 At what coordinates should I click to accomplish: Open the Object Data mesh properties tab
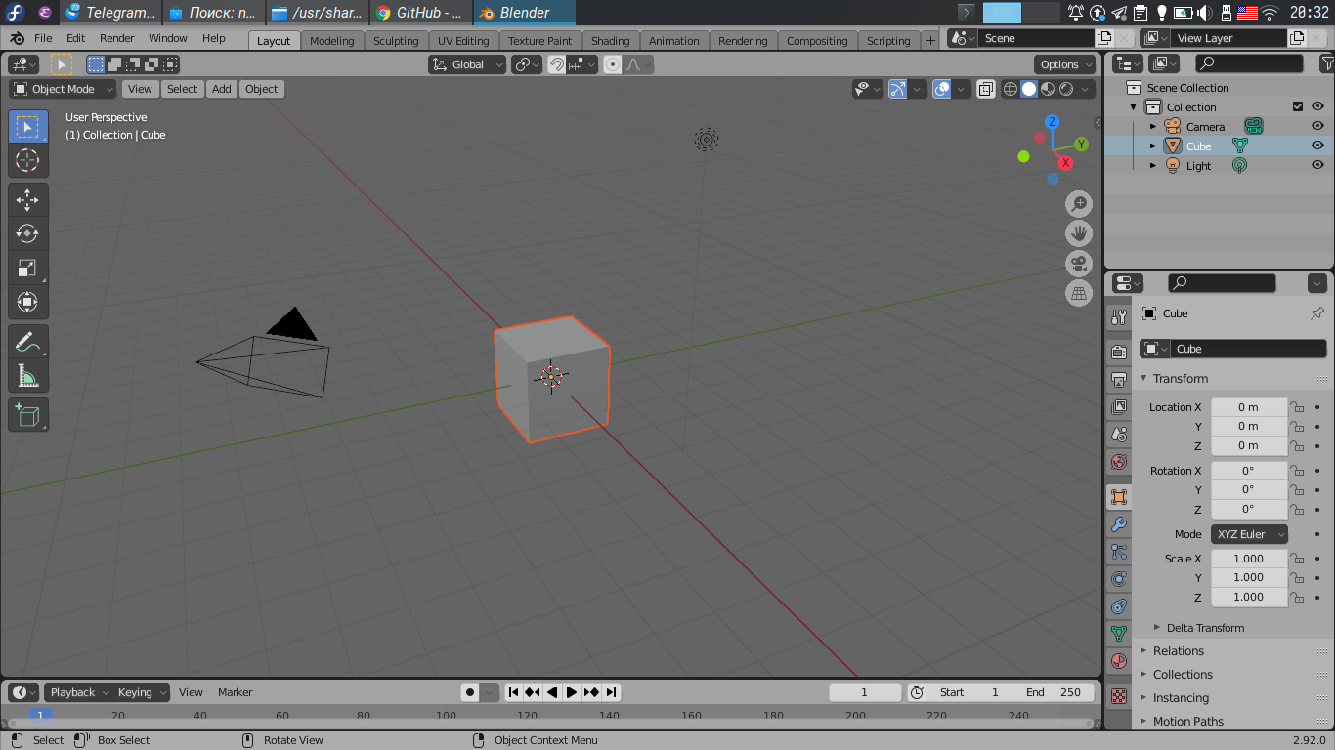pos(1119,634)
